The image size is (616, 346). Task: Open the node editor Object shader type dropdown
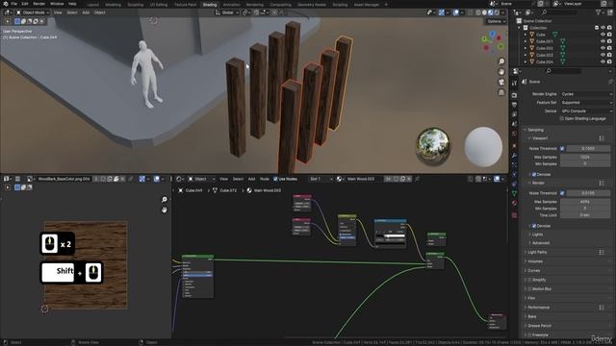tap(201, 179)
